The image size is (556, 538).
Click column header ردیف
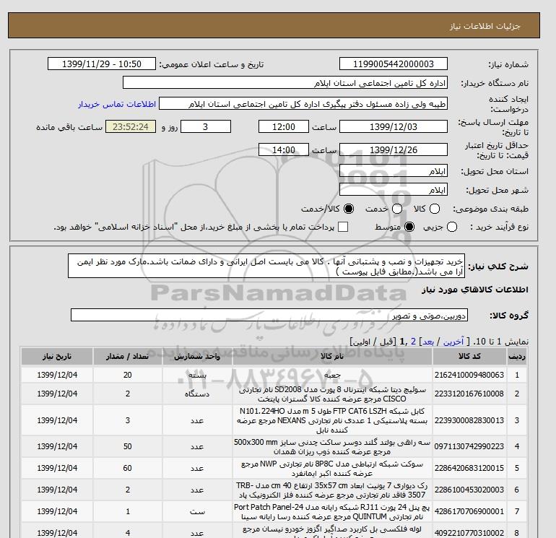[x=517, y=357]
